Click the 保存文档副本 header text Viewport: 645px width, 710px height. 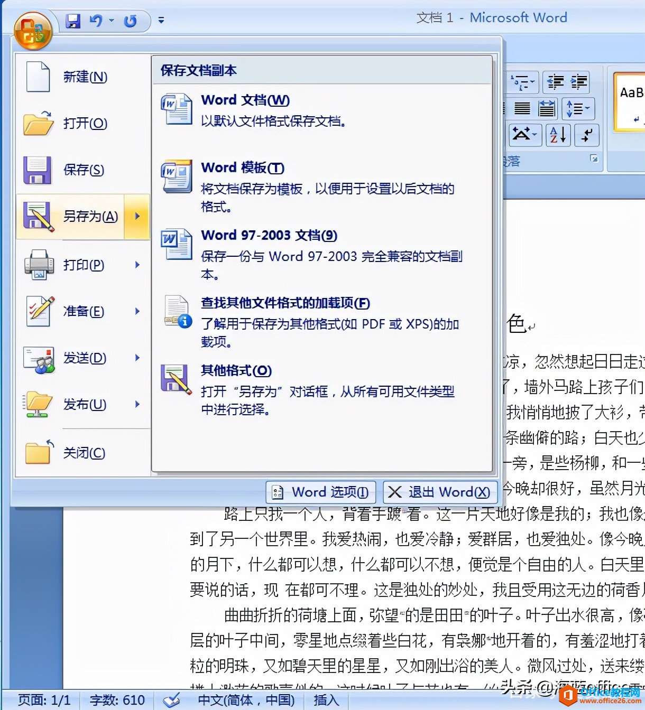click(x=198, y=71)
